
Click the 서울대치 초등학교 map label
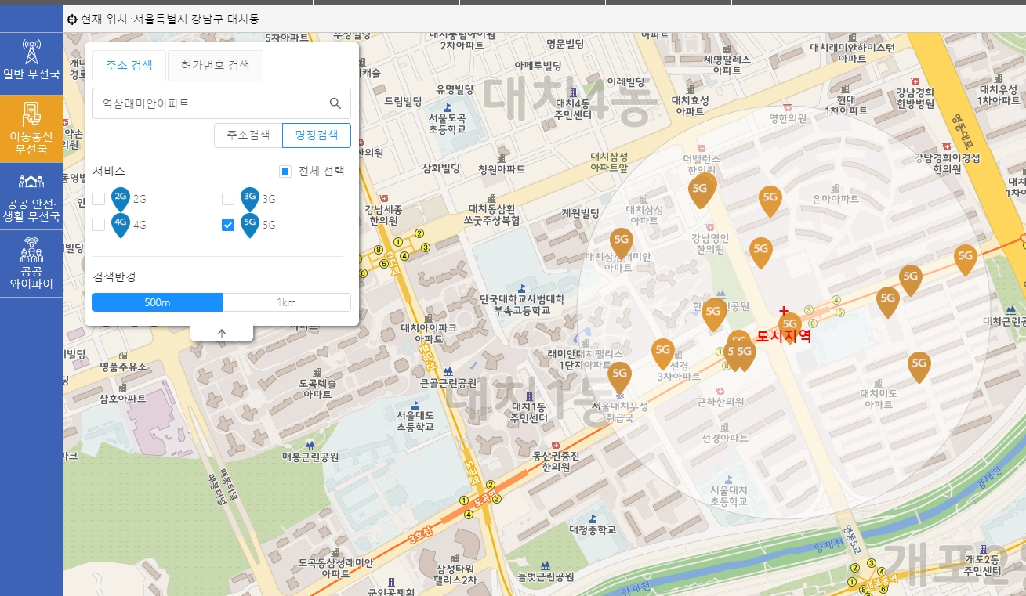pos(730,495)
